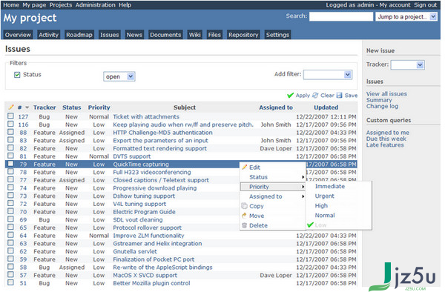Click the Overview tab
The height and width of the screenshot is (292, 445).
coord(18,35)
